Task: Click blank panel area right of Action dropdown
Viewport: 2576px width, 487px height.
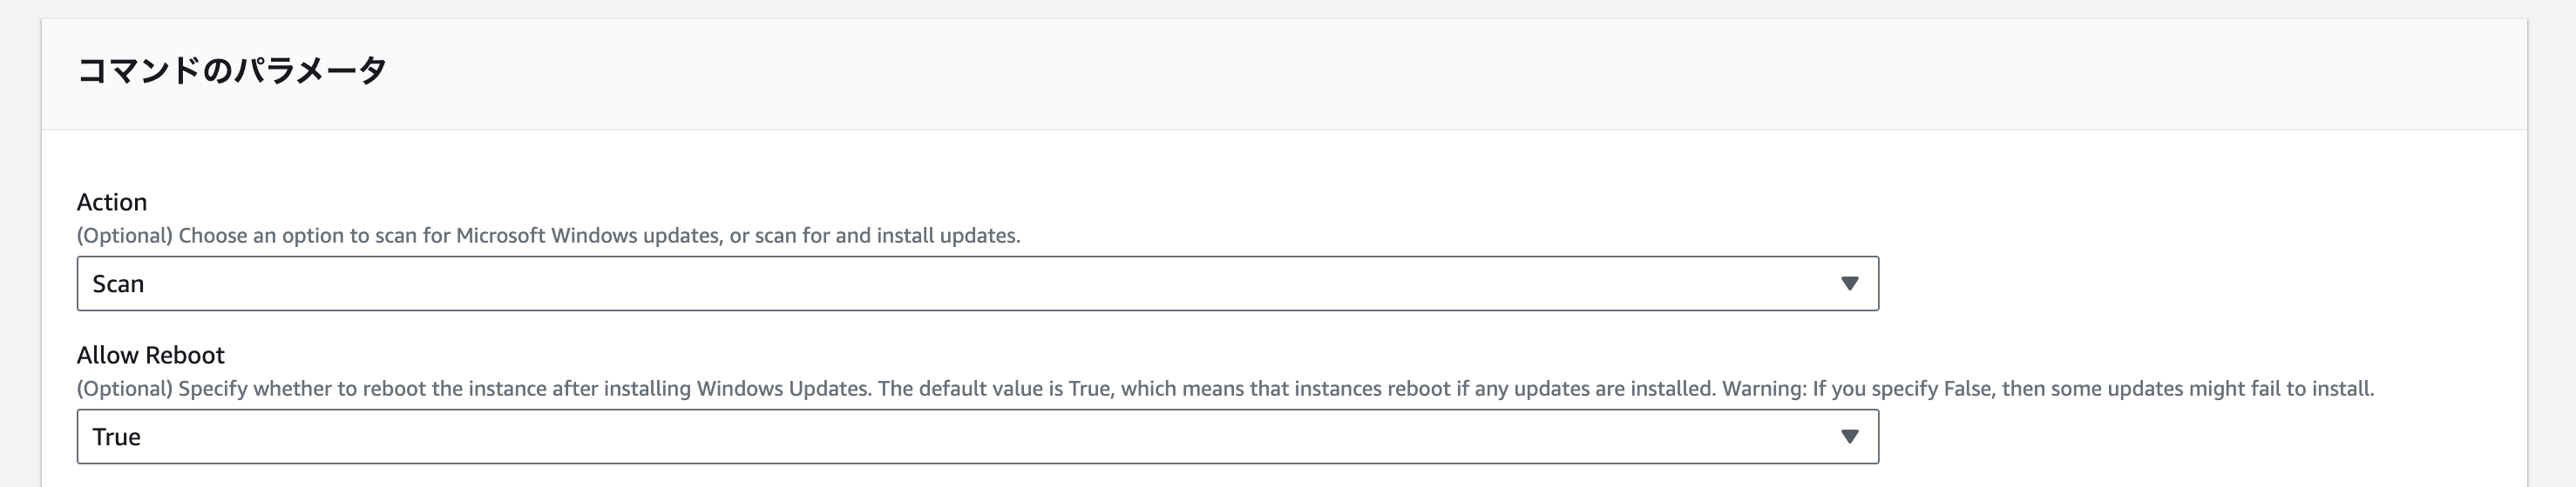Action: pyautogui.click(x=2200, y=284)
